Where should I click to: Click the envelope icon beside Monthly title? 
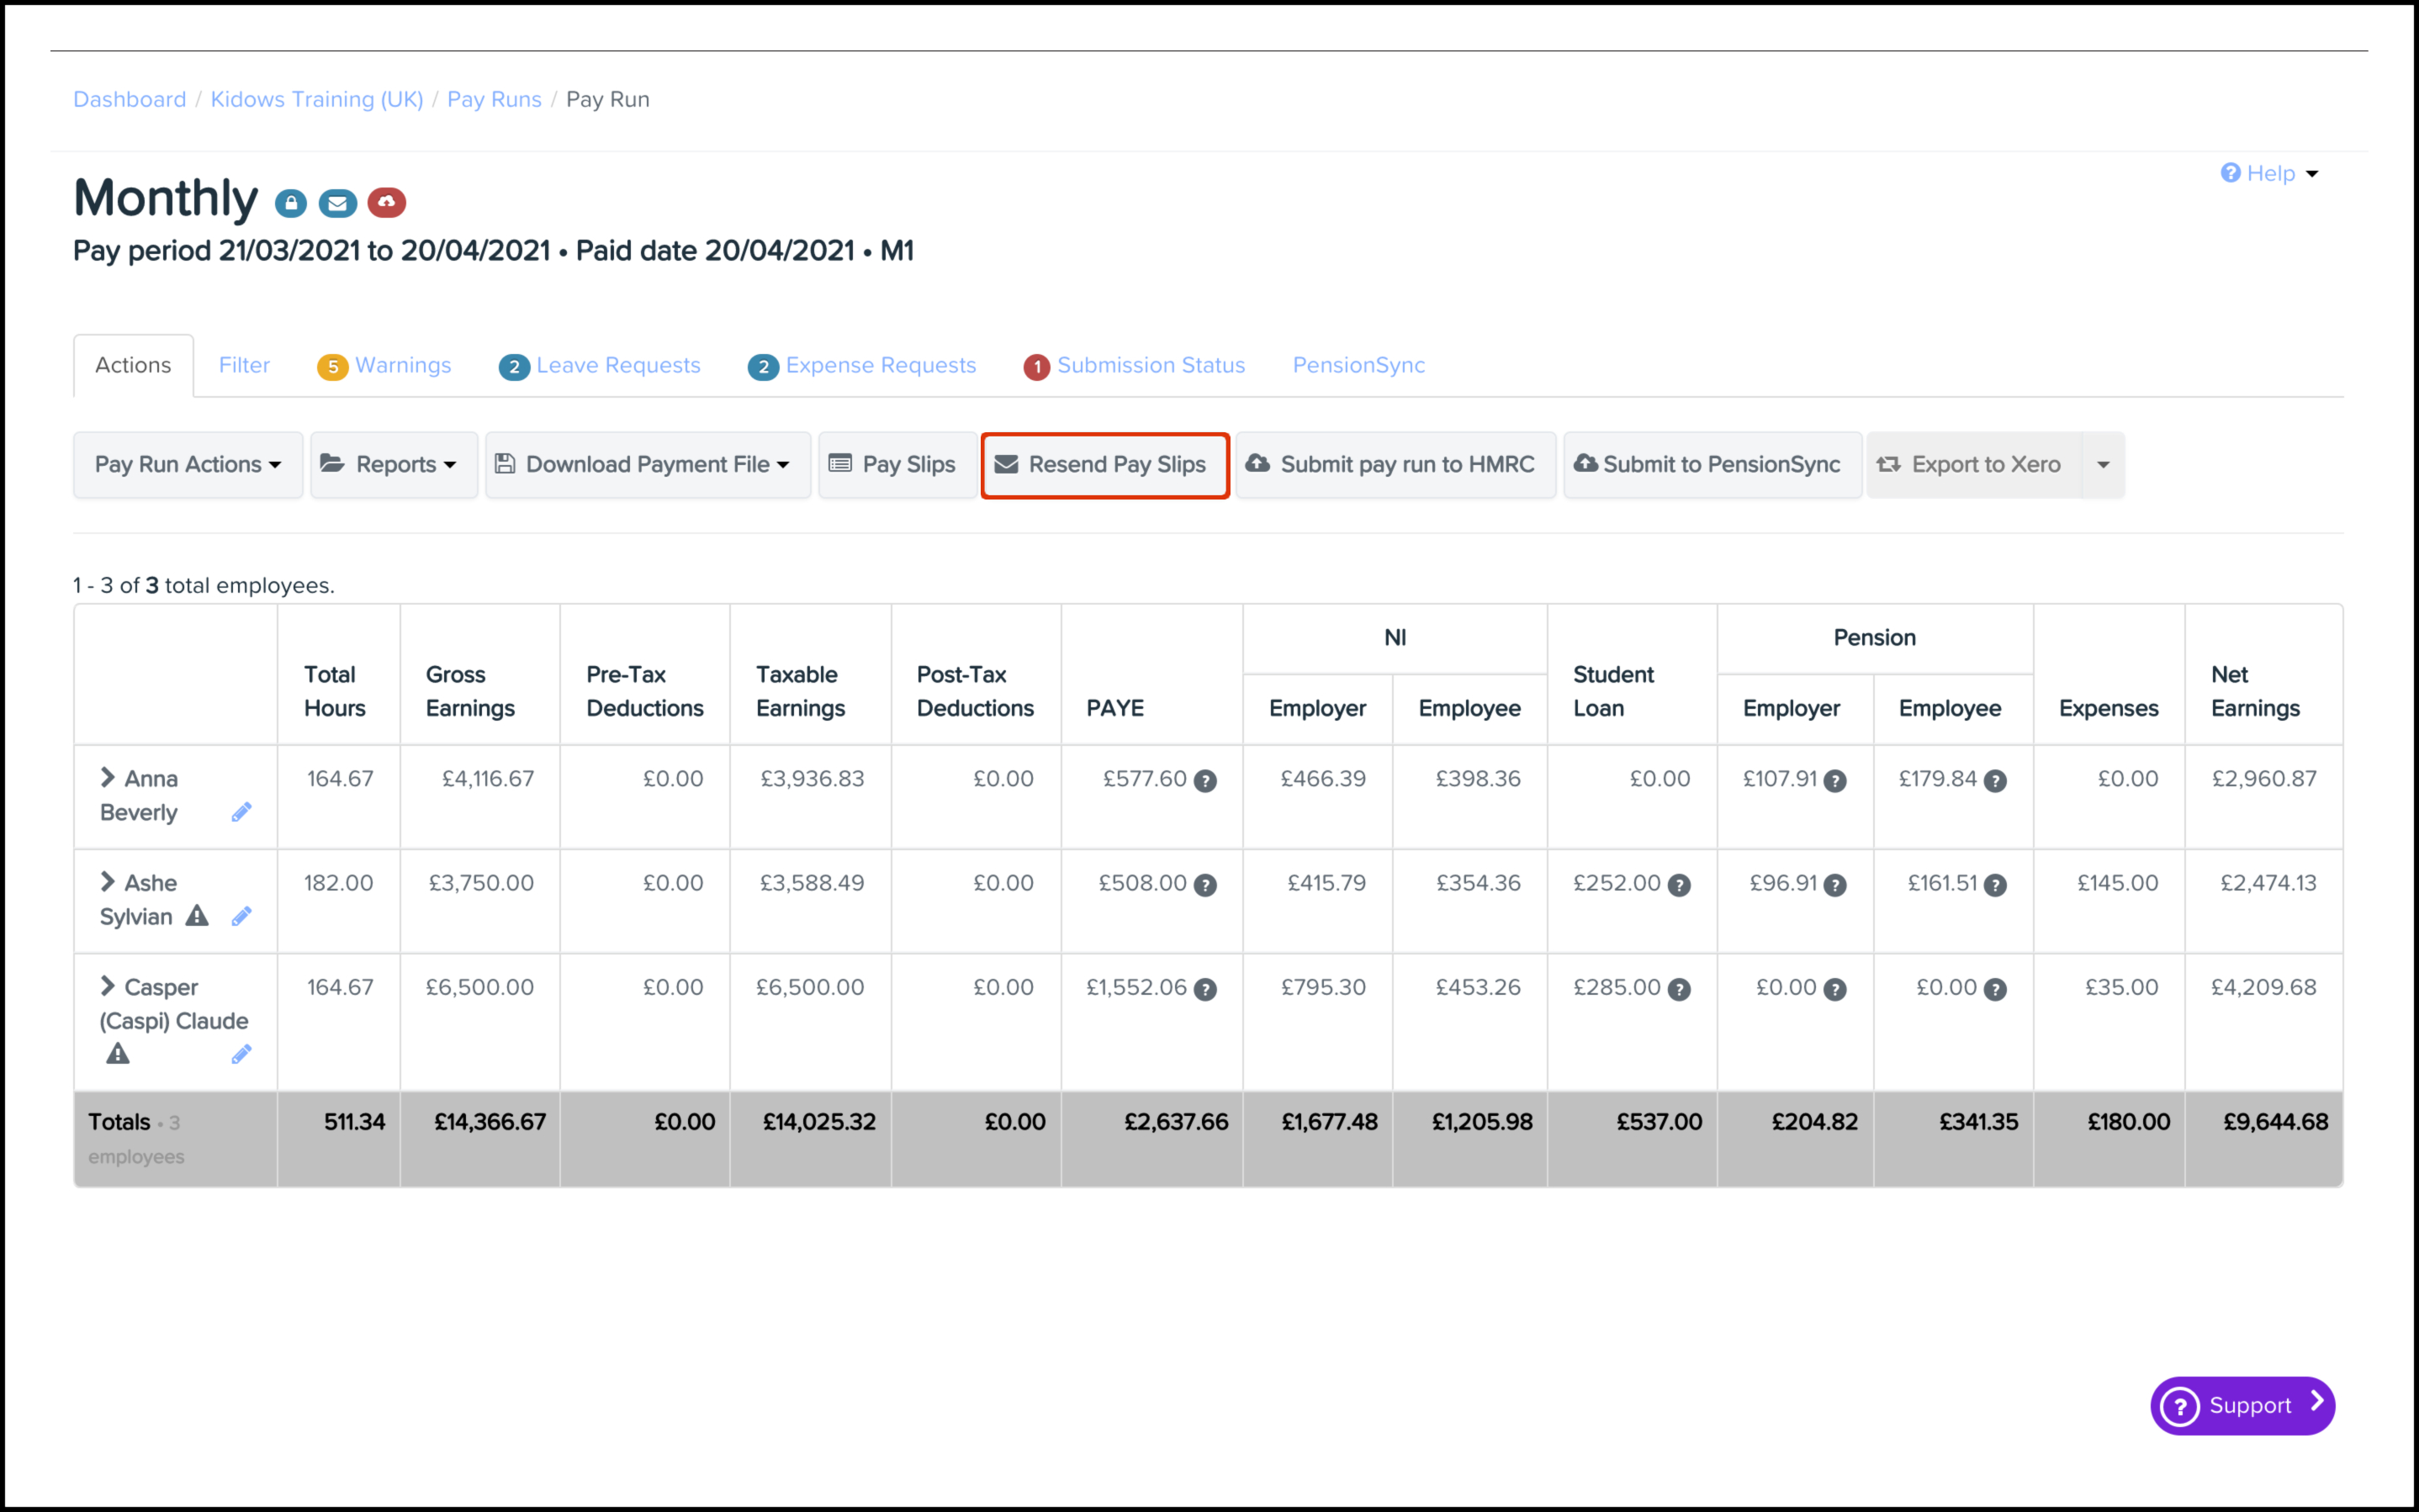tap(338, 204)
